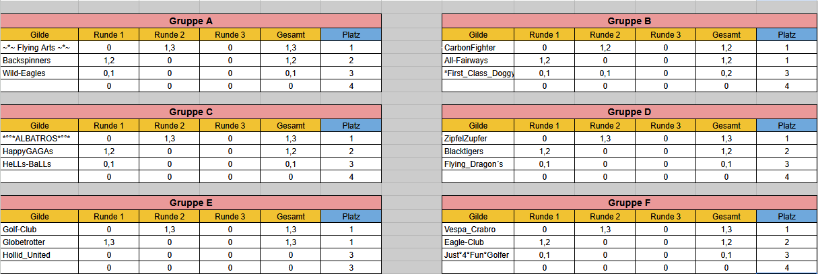Select the Globetrotter cell
818x274 pixels.
coord(39,242)
